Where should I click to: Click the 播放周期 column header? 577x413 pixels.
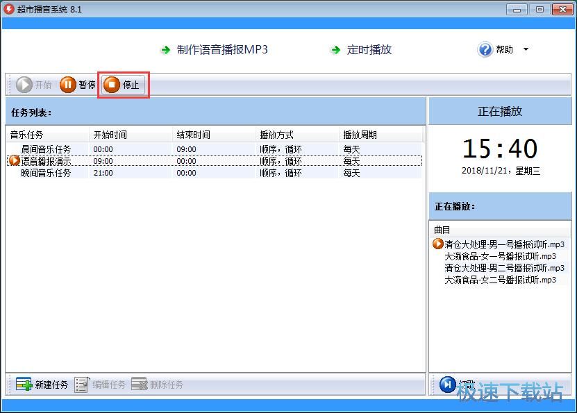pos(381,135)
